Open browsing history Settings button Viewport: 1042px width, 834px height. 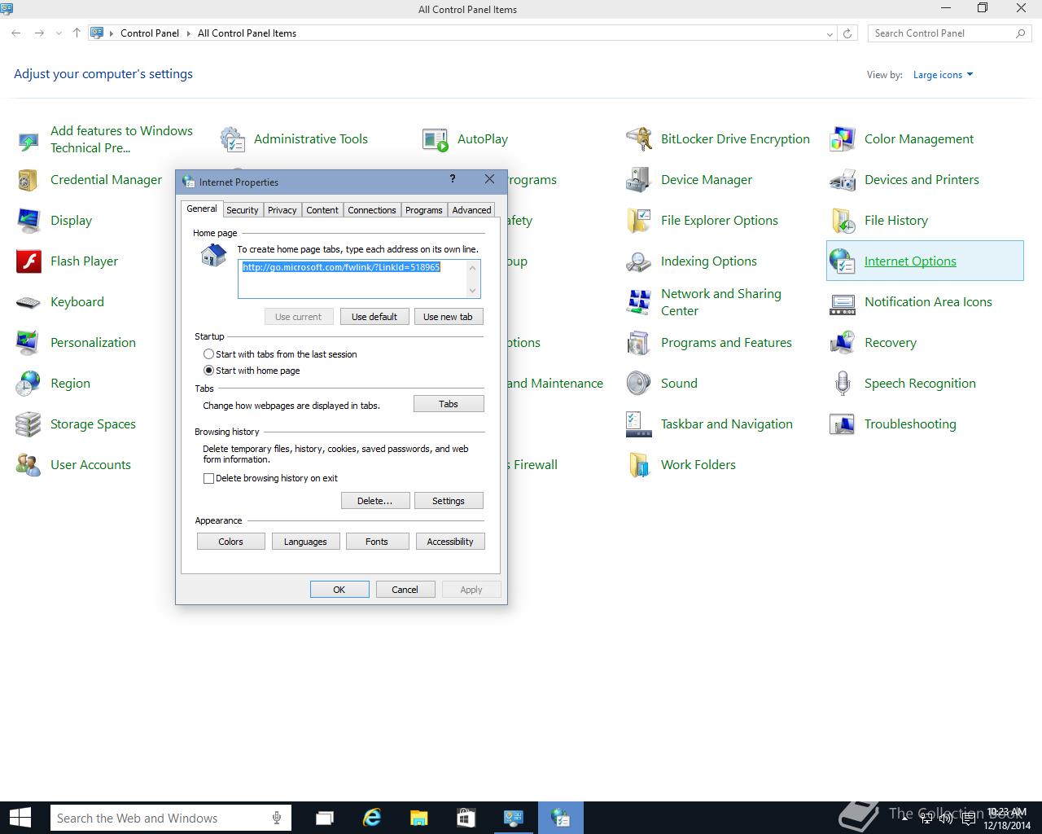coord(449,501)
